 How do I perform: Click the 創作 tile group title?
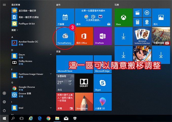tap(58, 5)
